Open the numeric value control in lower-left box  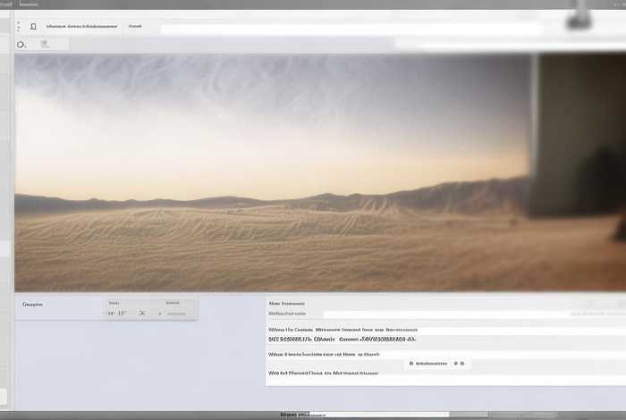(x=116, y=314)
